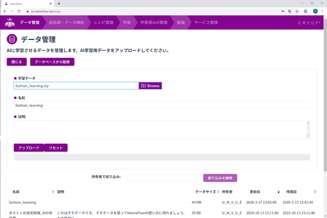Screen dimensions: 327x218
Task: Click the matrixflow tab favicon
Action: pyautogui.click(x=6, y=4)
